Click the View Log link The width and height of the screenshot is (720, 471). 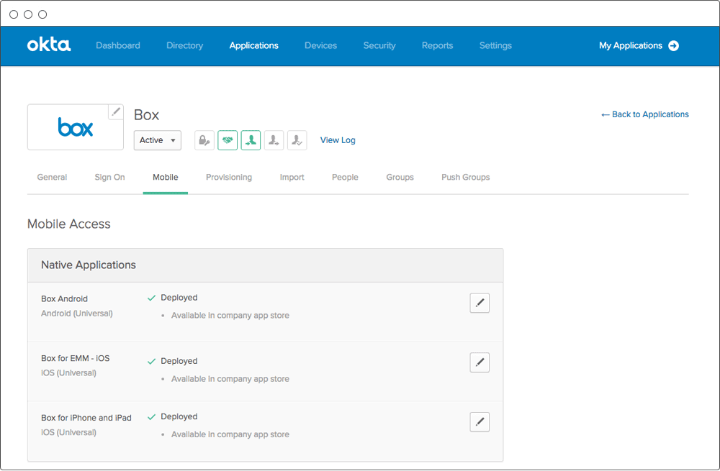(338, 140)
